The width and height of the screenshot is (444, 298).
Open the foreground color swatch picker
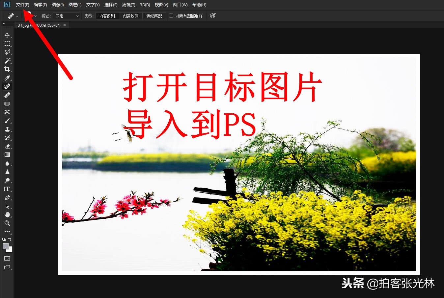pos(5,245)
